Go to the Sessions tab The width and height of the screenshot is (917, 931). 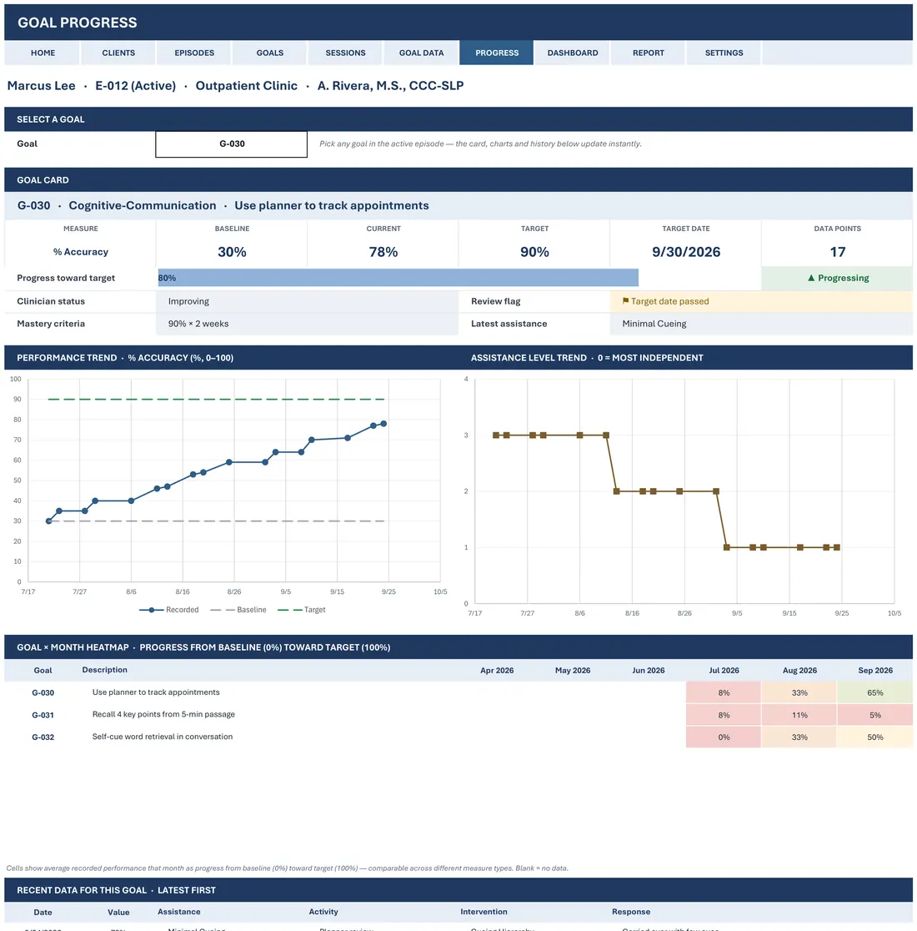point(345,53)
